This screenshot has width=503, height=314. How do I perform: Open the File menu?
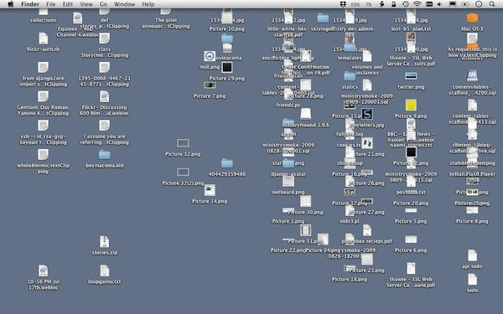(x=50, y=4)
